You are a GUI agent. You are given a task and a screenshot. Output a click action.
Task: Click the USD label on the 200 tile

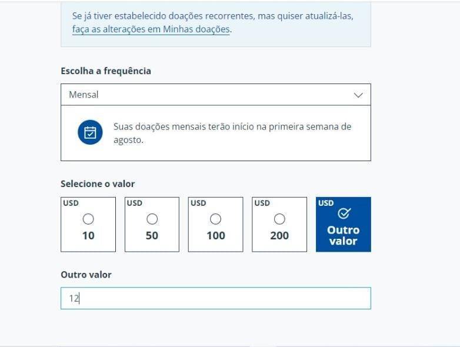click(x=262, y=203)
